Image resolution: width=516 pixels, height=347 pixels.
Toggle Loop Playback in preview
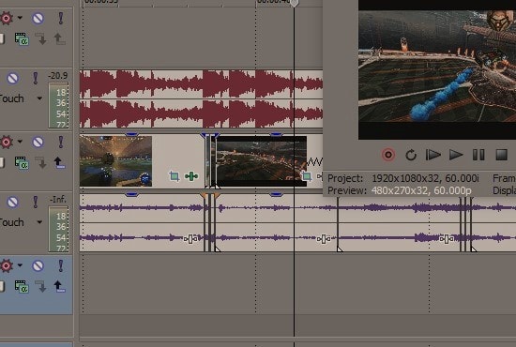[x=411, y=155]
